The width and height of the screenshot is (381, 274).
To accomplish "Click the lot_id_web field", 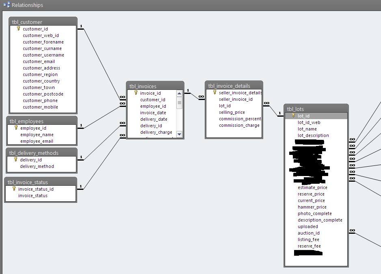I will click(309, 122).
